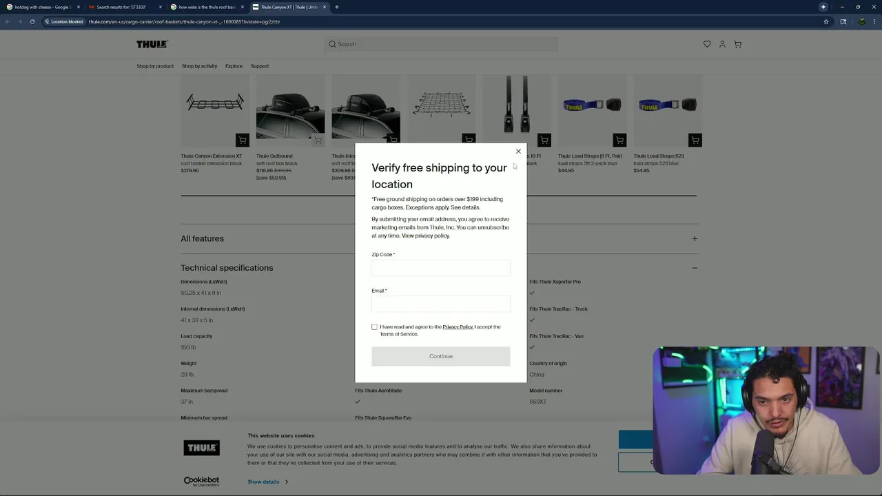Click the Country of origin China
This screenshot has width=882, height=496.
tap(537, 375)
